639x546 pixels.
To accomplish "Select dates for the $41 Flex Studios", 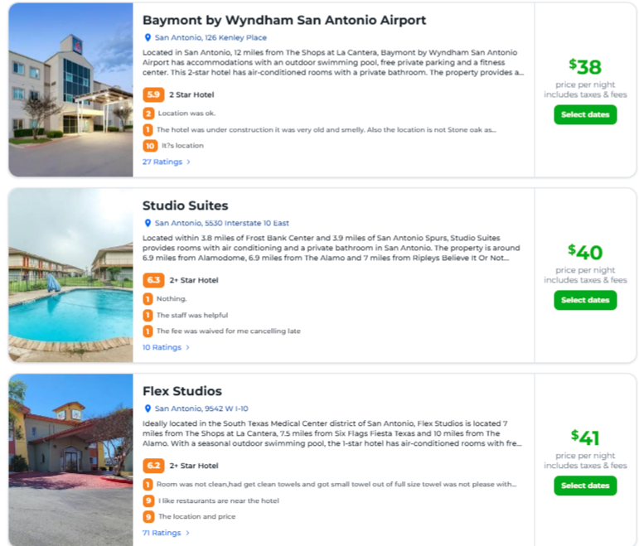I will [x=585, y=486].
